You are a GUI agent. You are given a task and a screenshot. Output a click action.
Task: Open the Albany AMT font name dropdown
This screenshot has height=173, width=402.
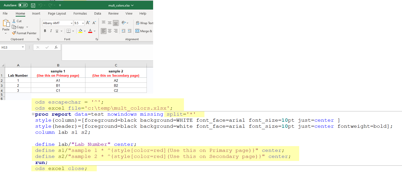click(x=72, y=23)
